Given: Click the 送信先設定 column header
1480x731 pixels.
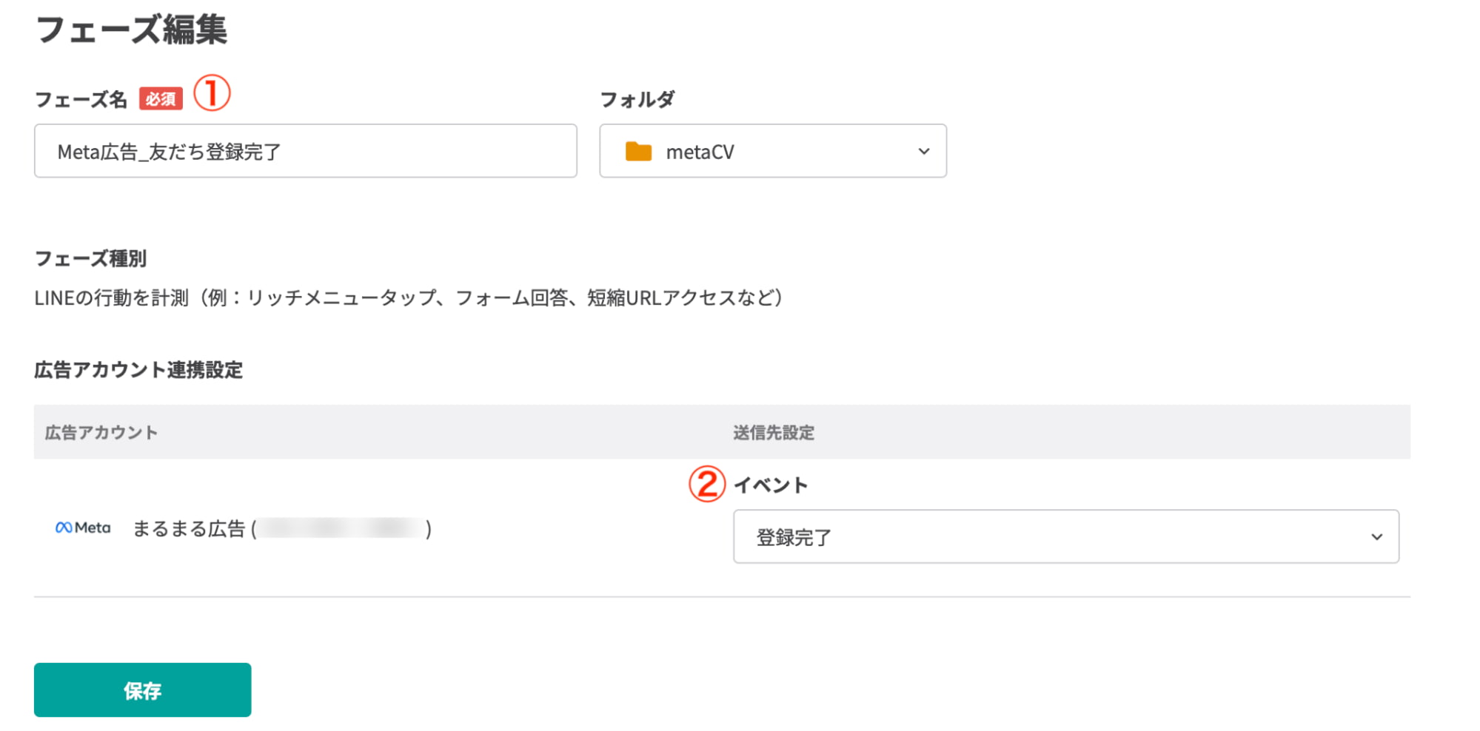Looking at the screenshot, I should (772, 431).
